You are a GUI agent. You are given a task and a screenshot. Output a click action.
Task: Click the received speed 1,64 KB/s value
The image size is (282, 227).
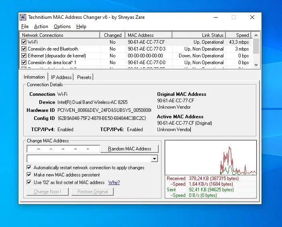[211, 184]
